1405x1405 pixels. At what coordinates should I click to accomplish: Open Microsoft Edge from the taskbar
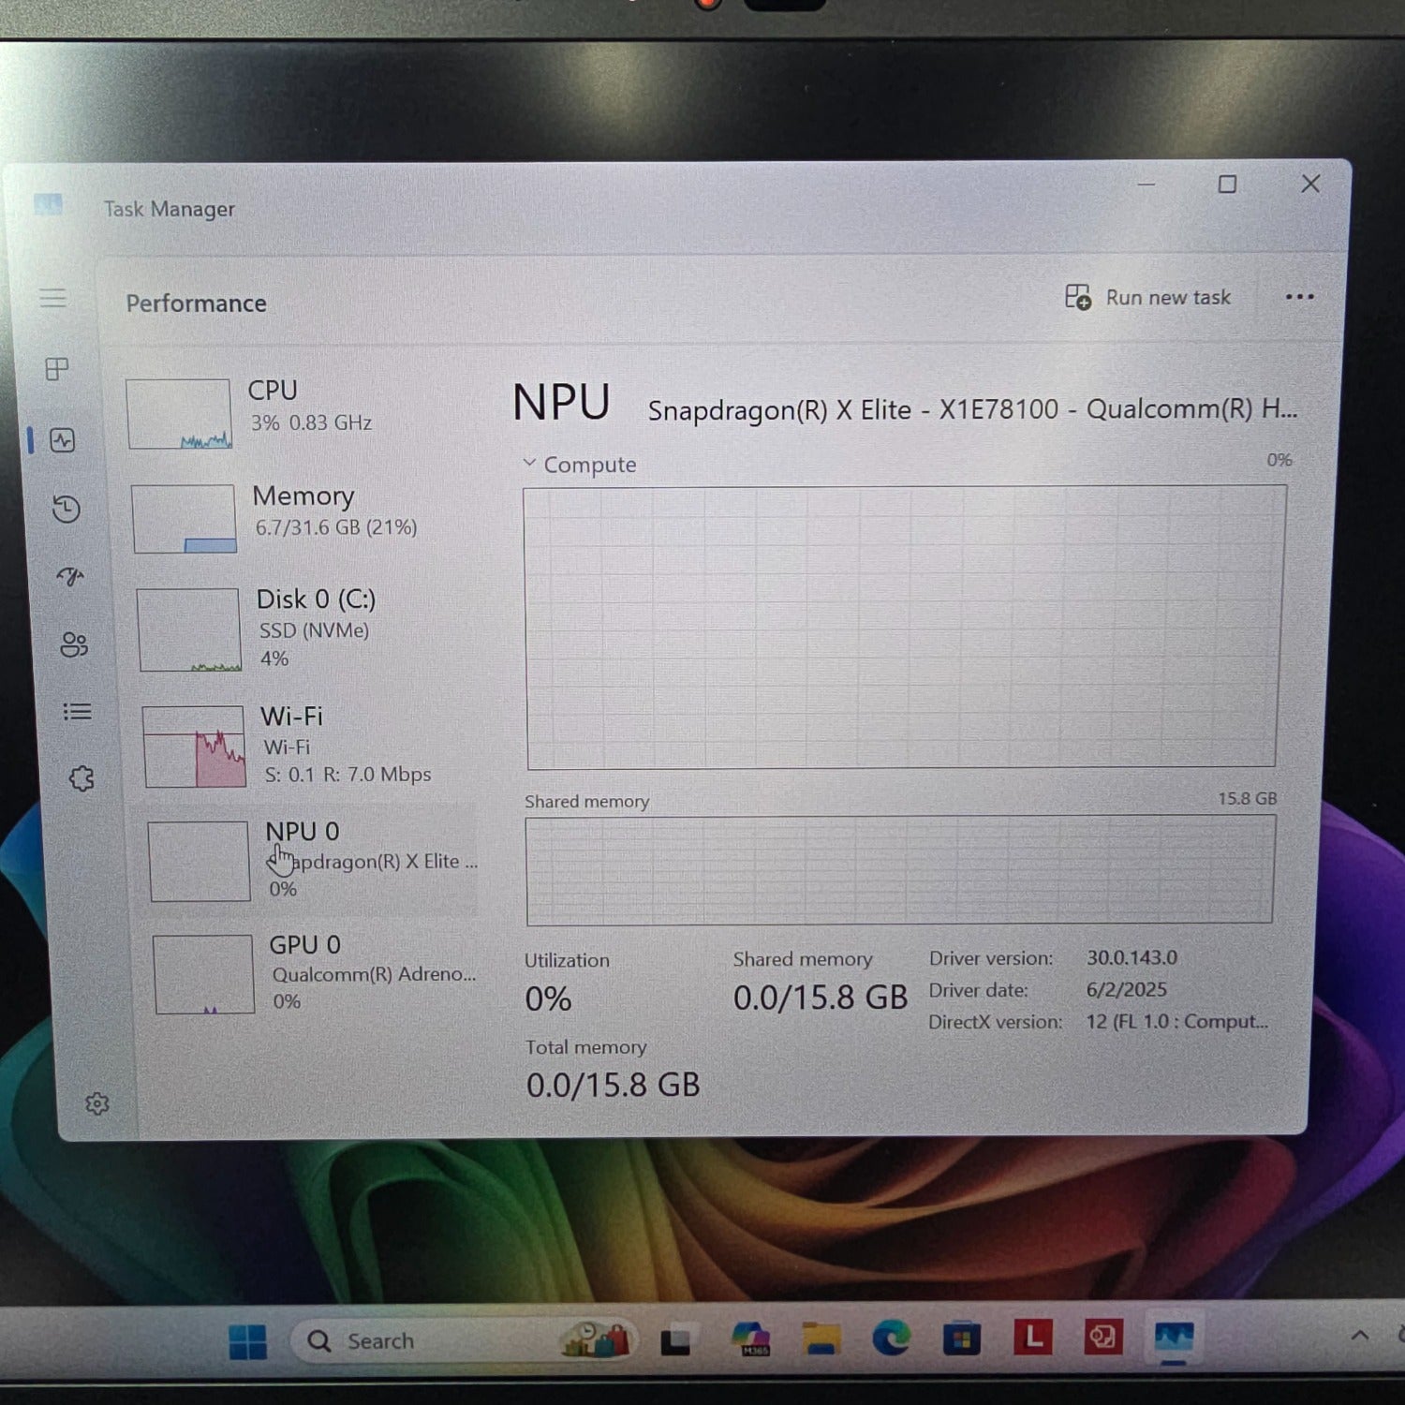[891, 1338]
